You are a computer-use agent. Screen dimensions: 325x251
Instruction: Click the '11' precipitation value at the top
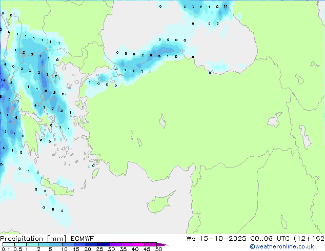226,7
